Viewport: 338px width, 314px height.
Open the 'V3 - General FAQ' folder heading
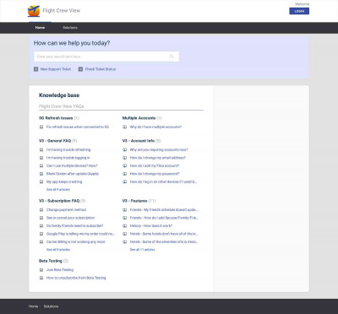55,141
